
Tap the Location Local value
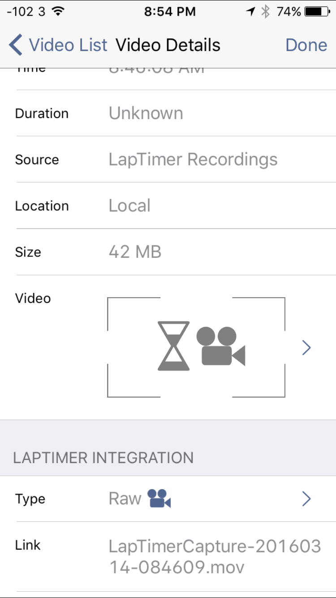point(129,206)
